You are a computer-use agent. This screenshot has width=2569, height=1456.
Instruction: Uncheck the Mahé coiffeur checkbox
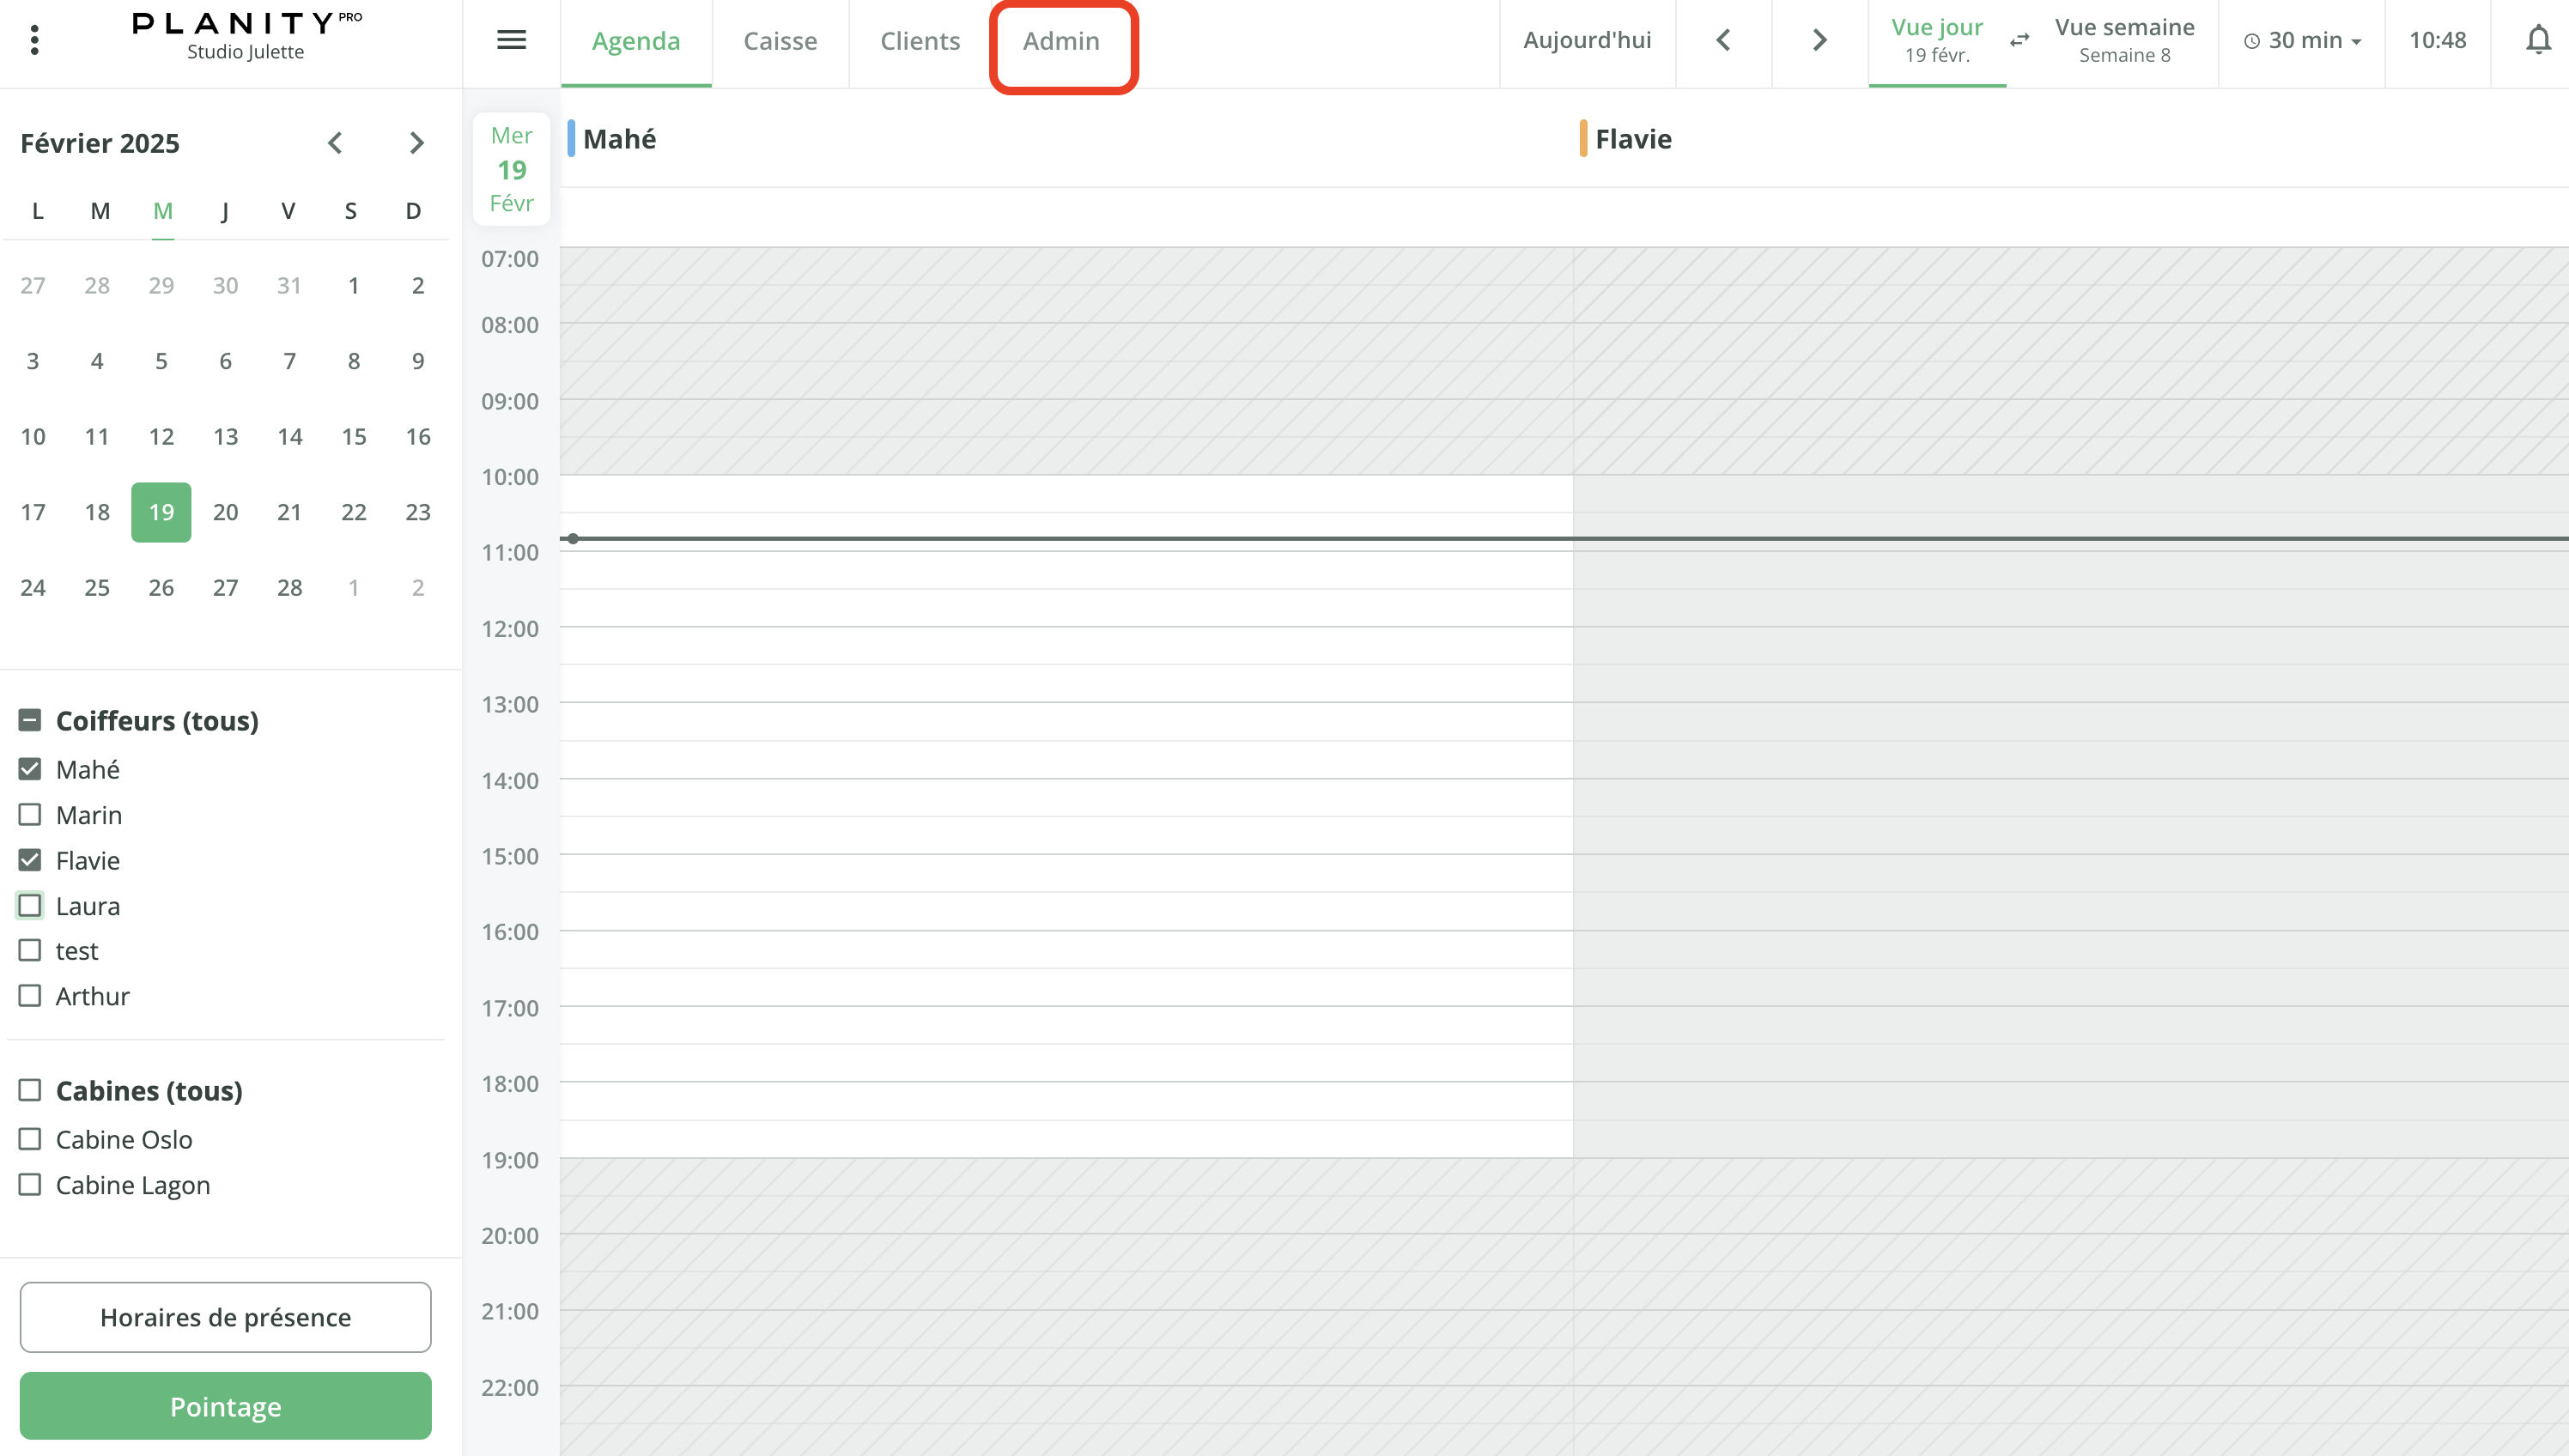point(28,768)
